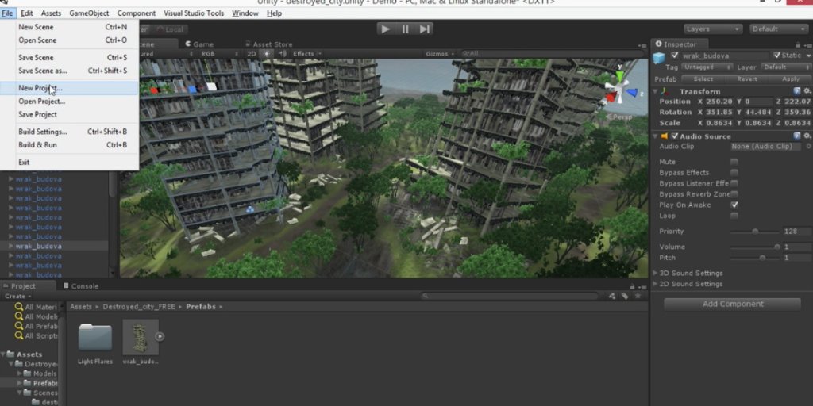
Task: Click the Inspector lock icon
Action: pyautogui.click(x=798, y=45)
